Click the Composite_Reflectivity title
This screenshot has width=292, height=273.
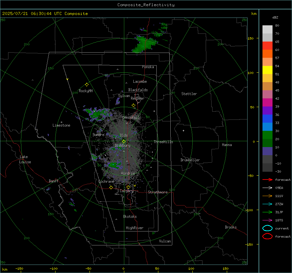(x=146, y=5)
